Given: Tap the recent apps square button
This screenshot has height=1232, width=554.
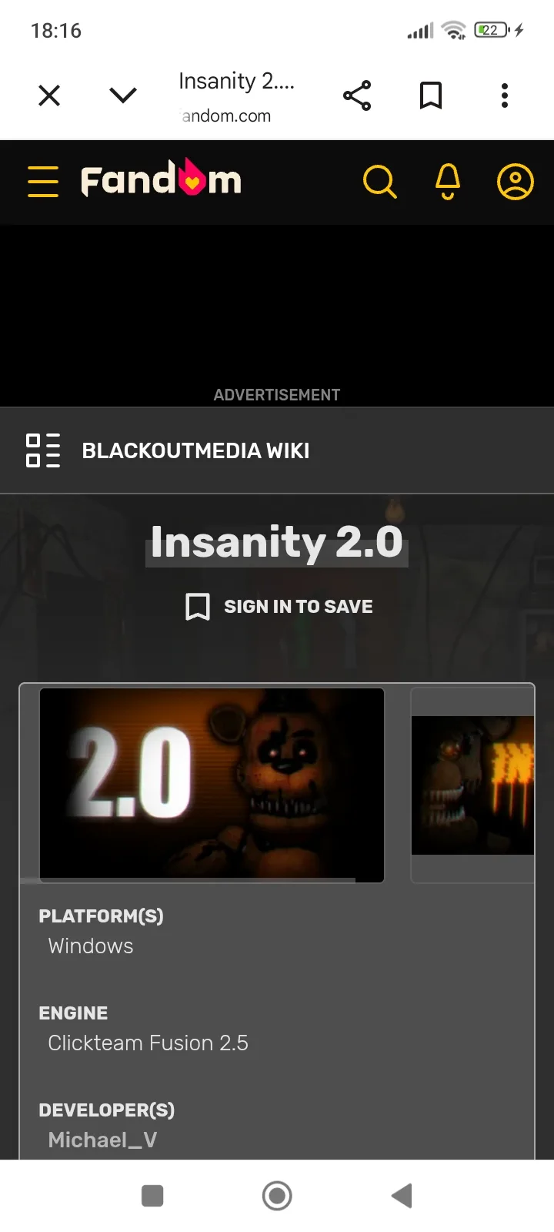Looking at the screenshot, I should pos(152,1196).
